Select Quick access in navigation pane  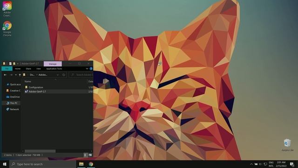14,84
